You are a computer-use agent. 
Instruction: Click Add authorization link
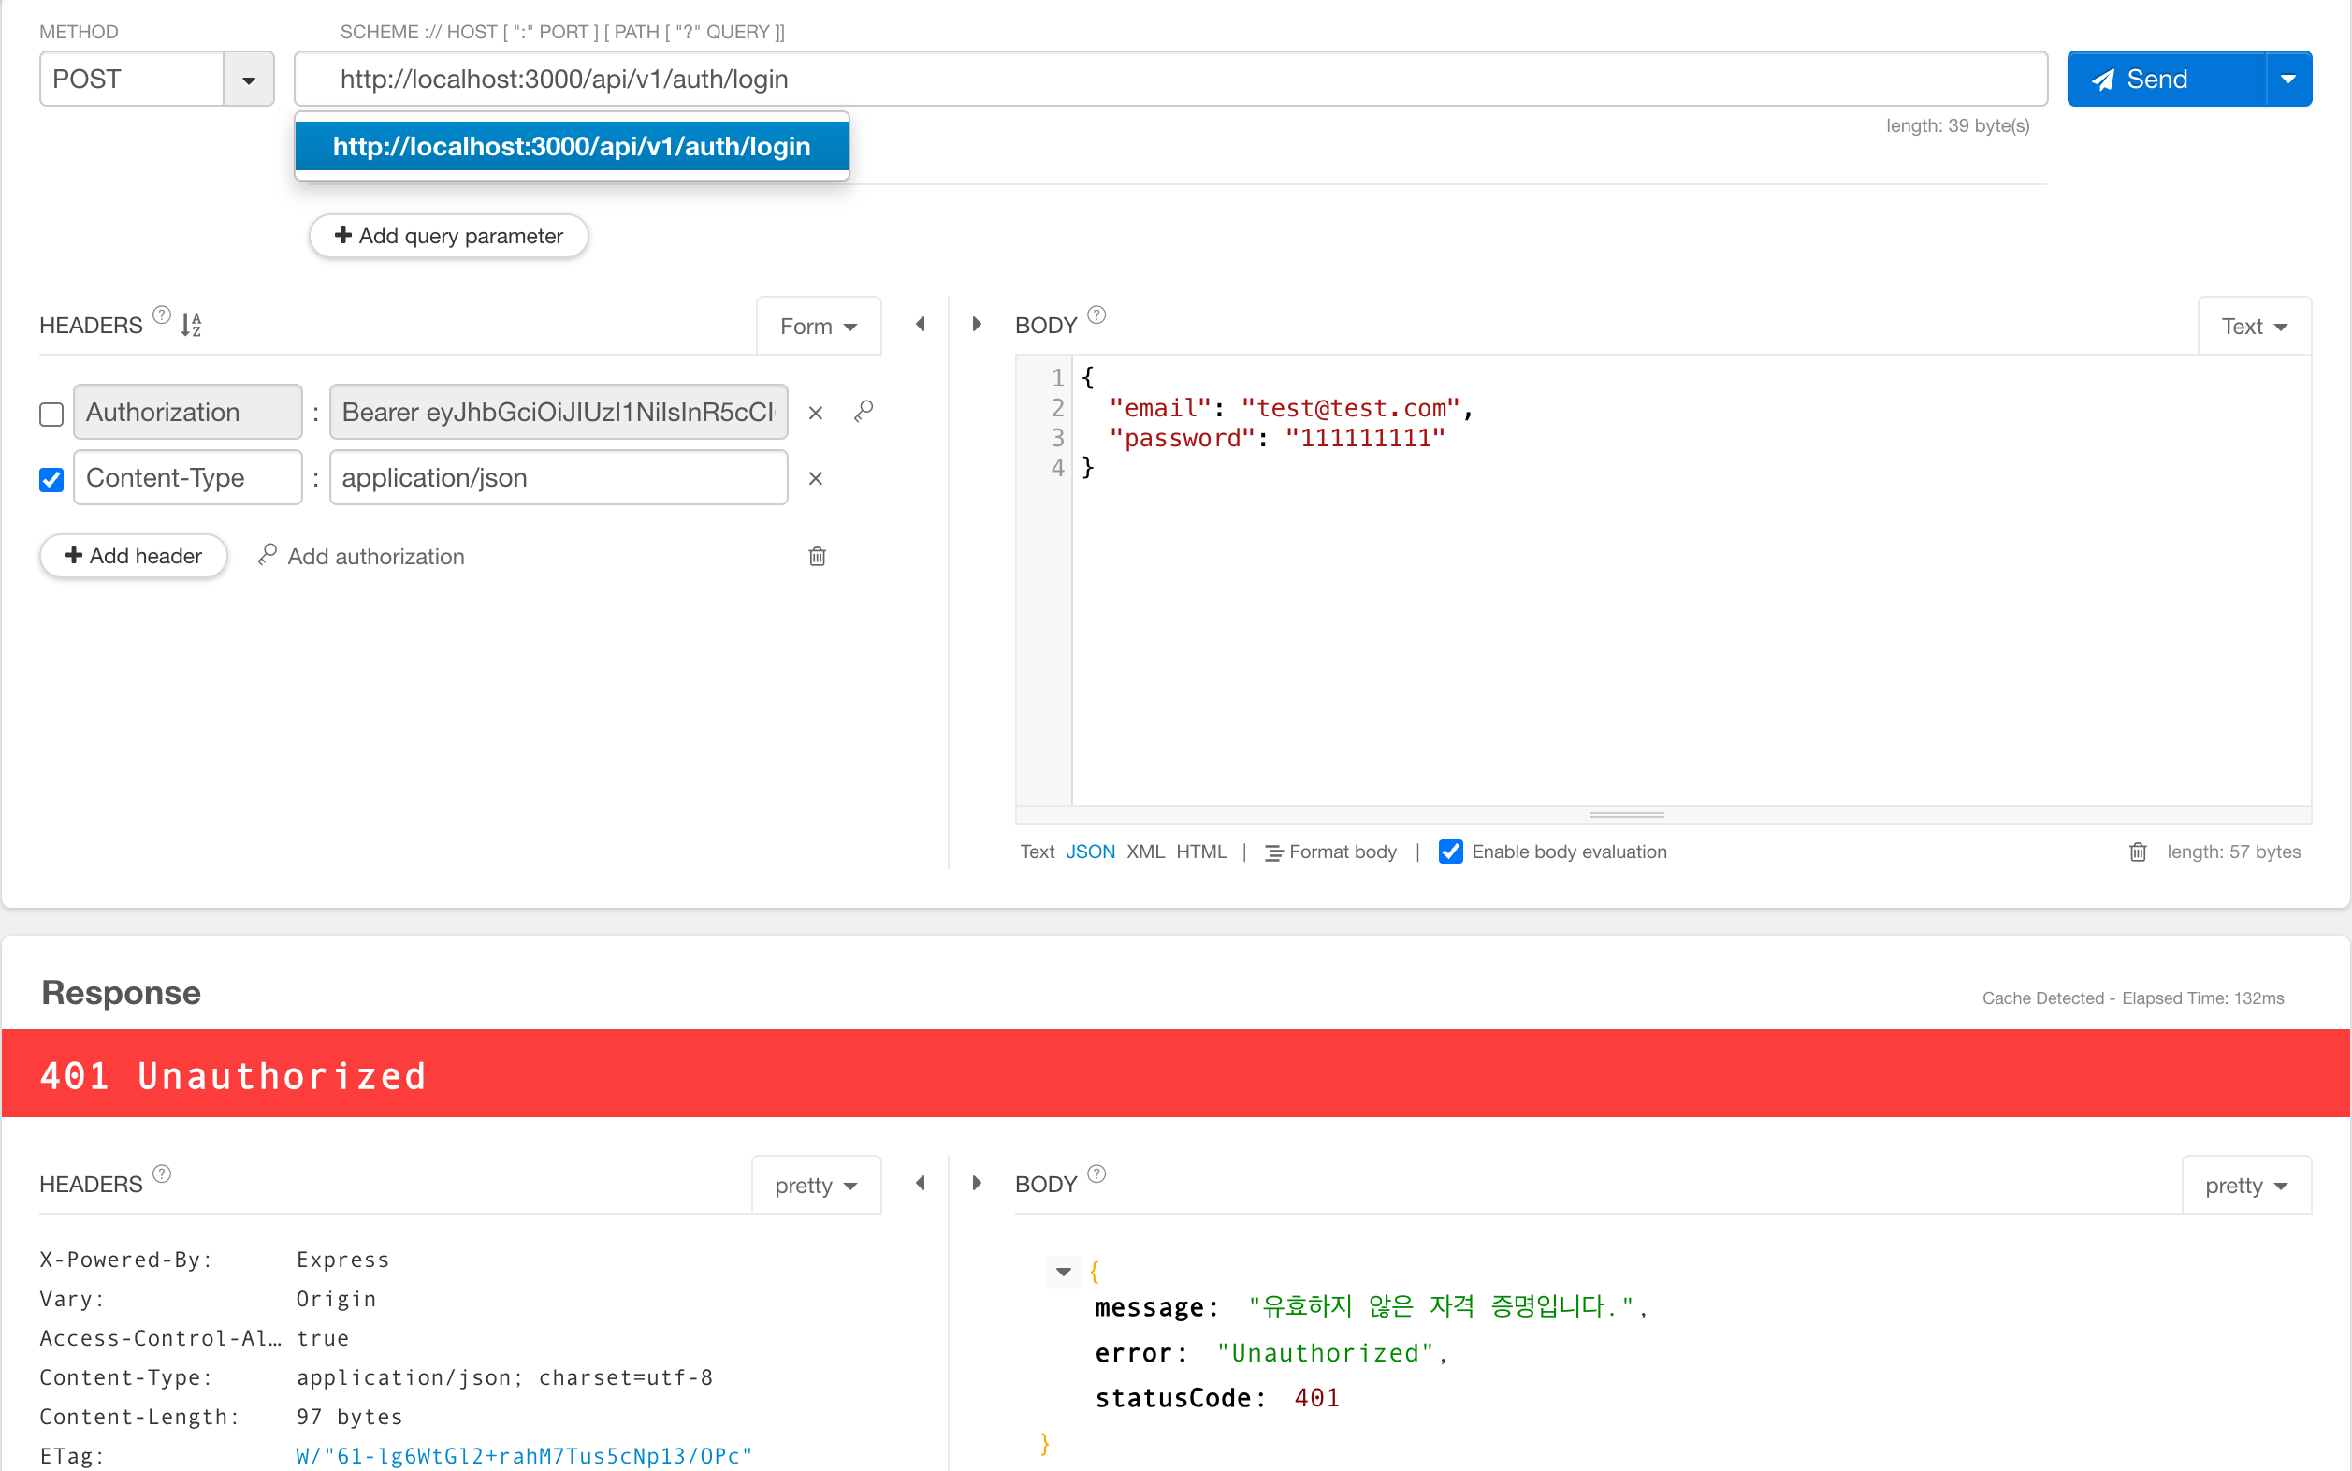pyautogui.click(x=361, y=556)
